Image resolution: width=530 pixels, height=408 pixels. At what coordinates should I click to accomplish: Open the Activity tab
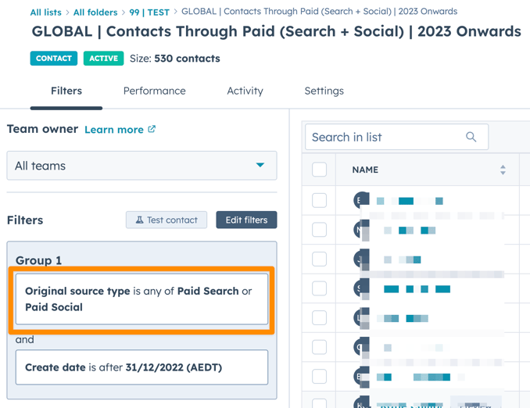click(245, 91)
